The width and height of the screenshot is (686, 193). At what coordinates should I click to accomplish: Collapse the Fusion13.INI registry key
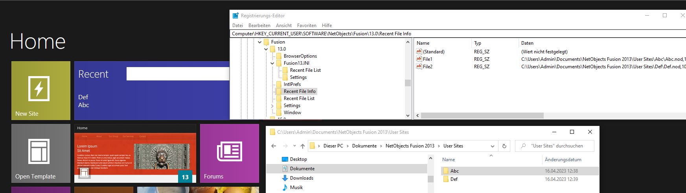click(272, 63)
